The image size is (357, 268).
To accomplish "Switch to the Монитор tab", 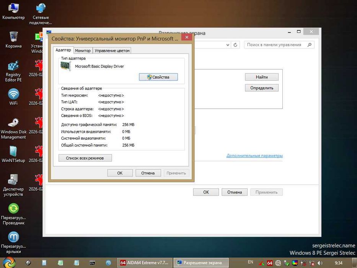I will (83, 51).
